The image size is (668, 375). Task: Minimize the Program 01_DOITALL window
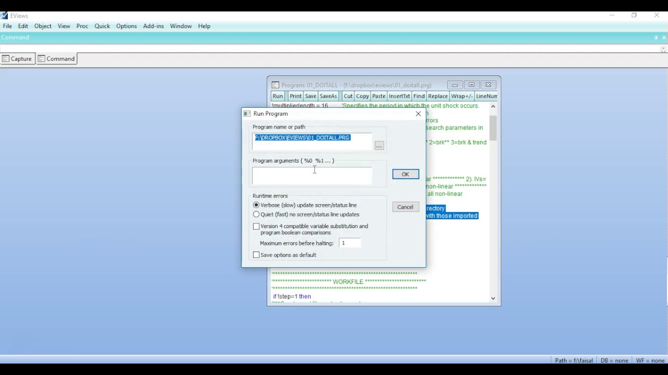(x=455, y=85)
